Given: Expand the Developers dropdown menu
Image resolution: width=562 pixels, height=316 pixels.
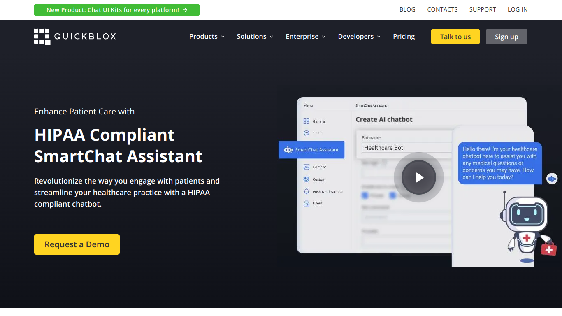Looking at the screenshot, I should pos(359,37).
